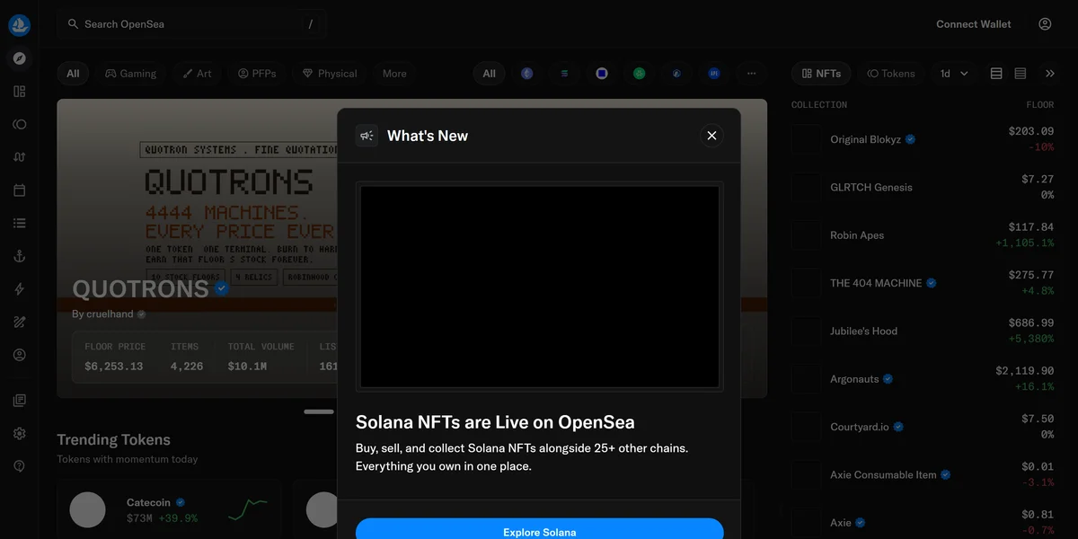Image resolution: width=1078 pixels, height=539 pixels.
Task: Open the Collections grid icon in sidebar
Action: [x=20, y=91]
